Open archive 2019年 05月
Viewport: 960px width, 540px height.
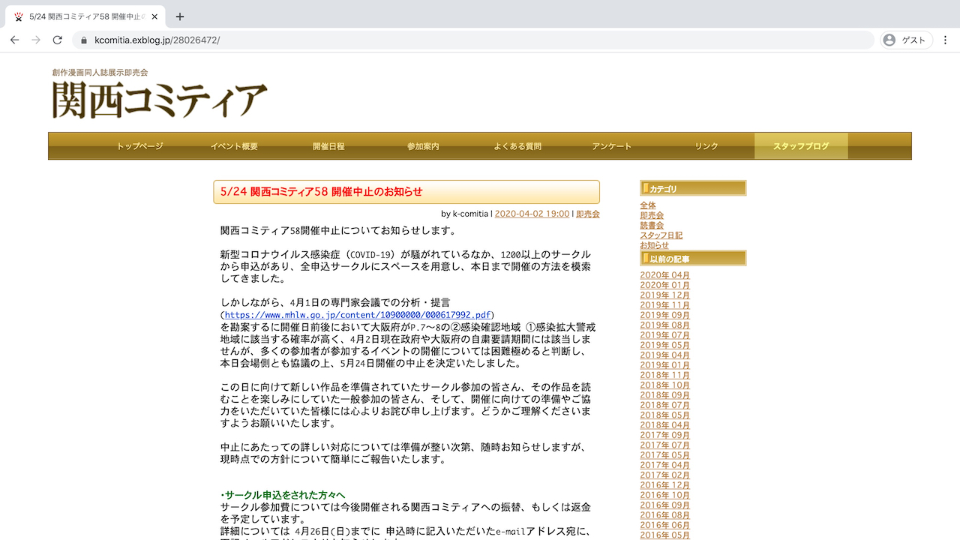pos(665,345)
